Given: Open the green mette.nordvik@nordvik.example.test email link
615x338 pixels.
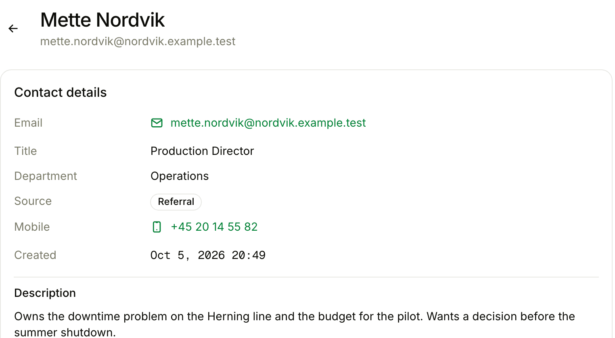Looking at the screenshot, I should pos(268,123).
